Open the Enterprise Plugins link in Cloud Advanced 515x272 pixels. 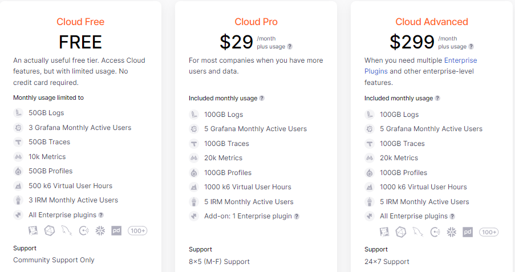(421, 66)
